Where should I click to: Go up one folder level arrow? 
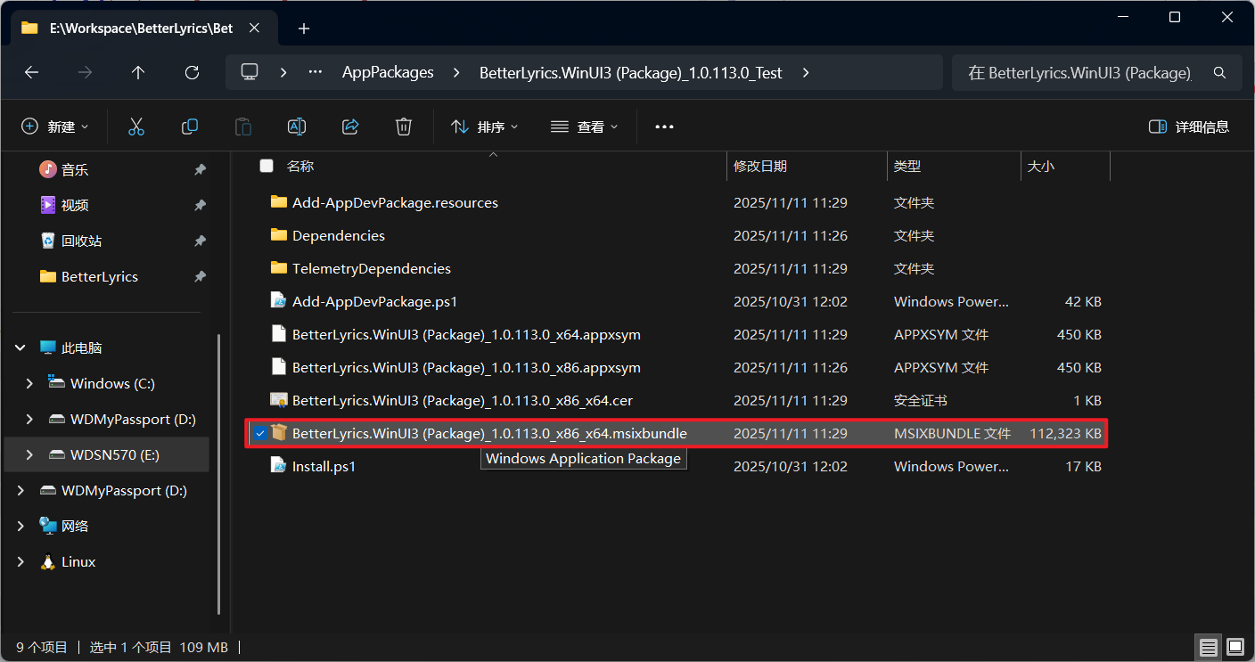click(138, 72)
